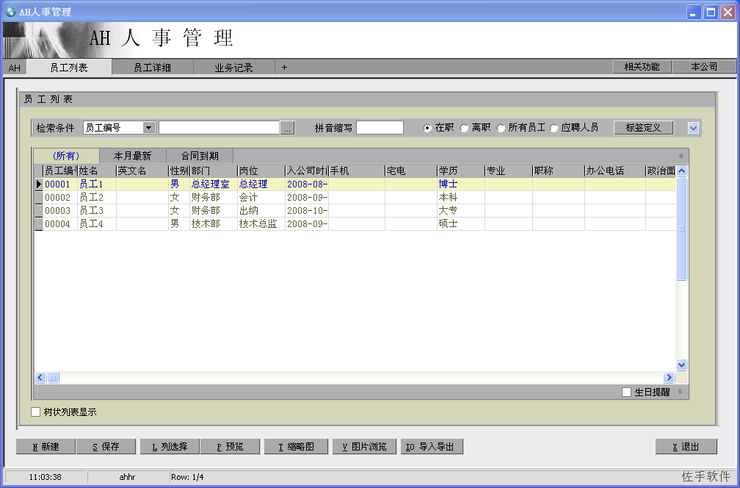Select the cell 总经理室
This screenshot has height=488, width=740.
point(214,184)
